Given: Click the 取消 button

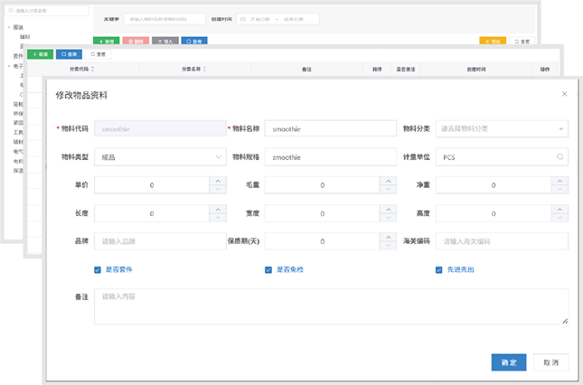Looking at the screenshot, I should click(x=551, y=362).
